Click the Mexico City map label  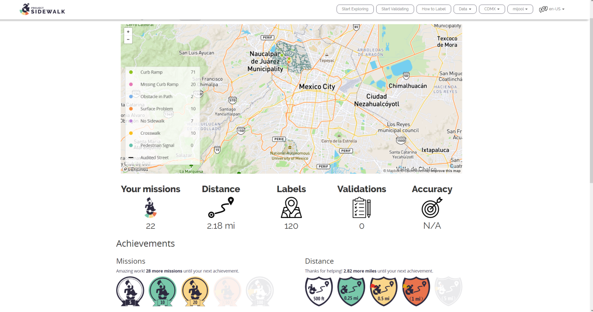coord(317,87)
